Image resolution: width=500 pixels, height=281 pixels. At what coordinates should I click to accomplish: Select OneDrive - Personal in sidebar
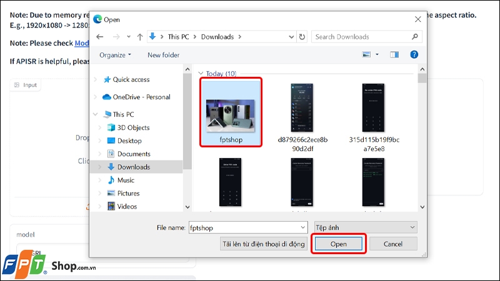click(142, 97)
